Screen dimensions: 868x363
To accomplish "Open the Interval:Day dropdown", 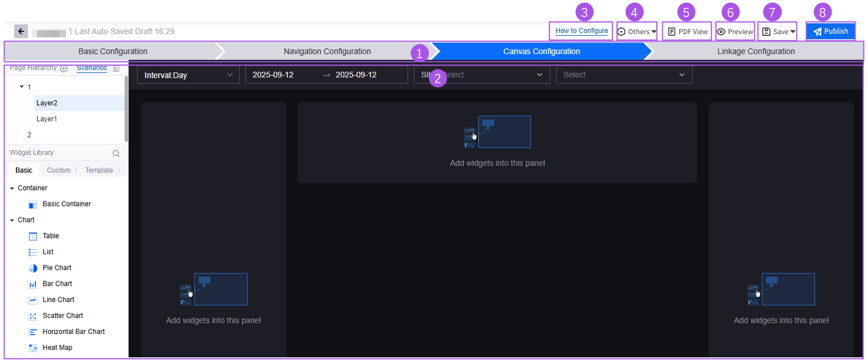I will tap(188, 75).
